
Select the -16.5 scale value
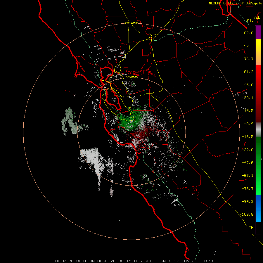248,137
